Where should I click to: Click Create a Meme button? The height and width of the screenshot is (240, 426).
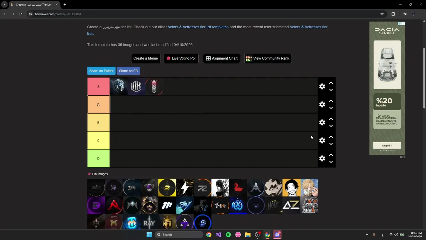pyautogui.click(x=145, y=58)
